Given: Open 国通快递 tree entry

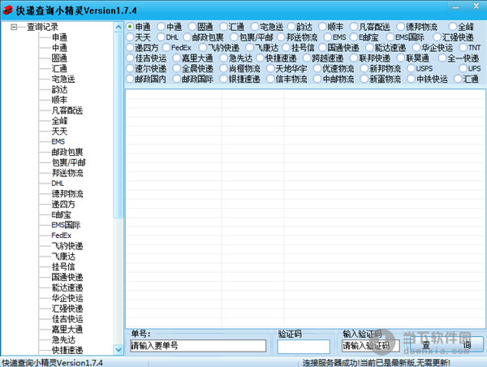Looking at the screenshot, I should click(67, 277).
